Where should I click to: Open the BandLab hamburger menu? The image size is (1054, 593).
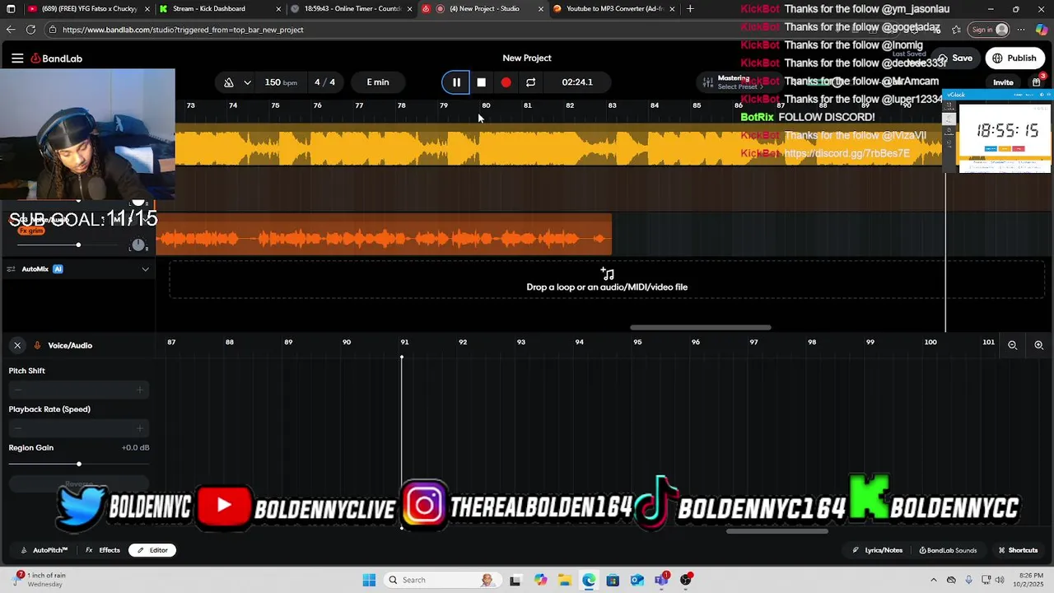(17, 58)
